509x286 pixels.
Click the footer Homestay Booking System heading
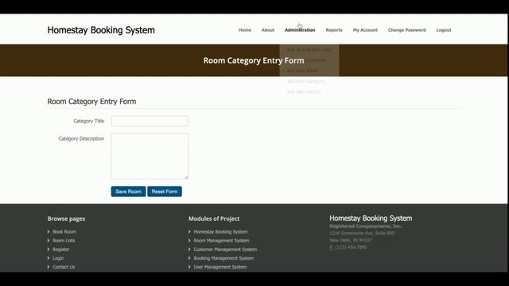pyautogui.click(x=371, y=218)
